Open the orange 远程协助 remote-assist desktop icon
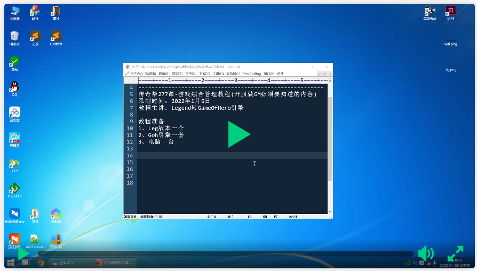The height and width of the screenshot is (271, 477). [x=14, y=241]
